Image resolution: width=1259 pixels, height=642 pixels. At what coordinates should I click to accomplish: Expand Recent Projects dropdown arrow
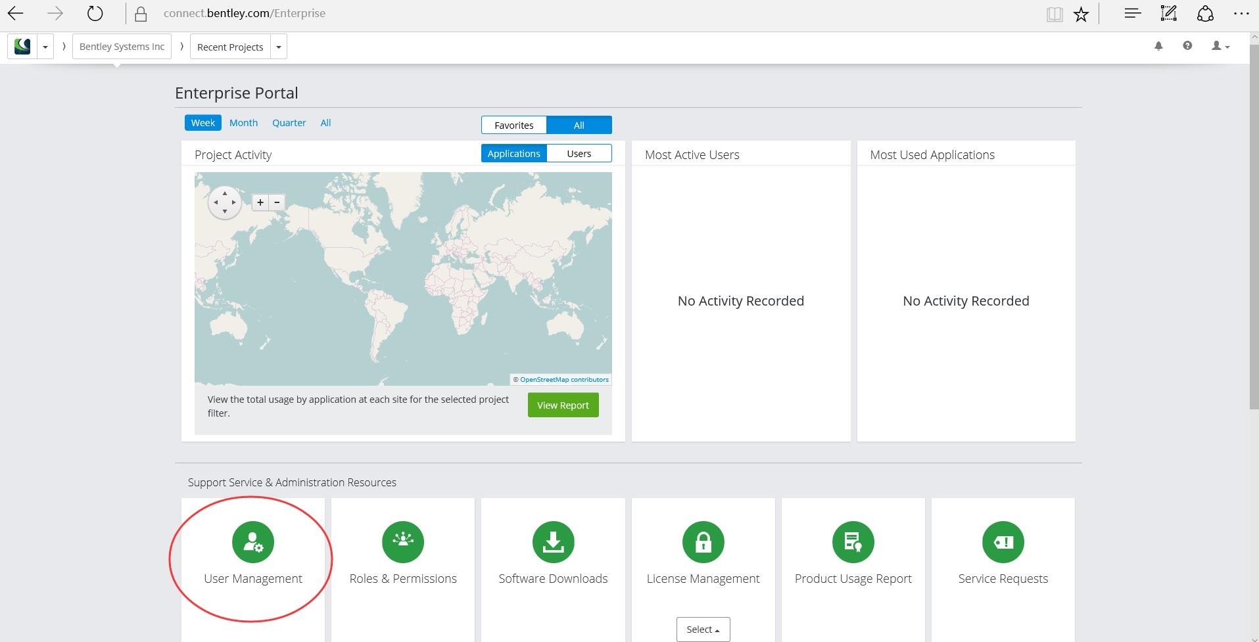pyautogui.click(x=279, y=47)
